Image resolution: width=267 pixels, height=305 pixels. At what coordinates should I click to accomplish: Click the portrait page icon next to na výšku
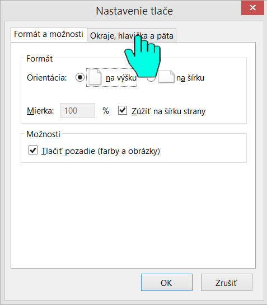(95, 77)
